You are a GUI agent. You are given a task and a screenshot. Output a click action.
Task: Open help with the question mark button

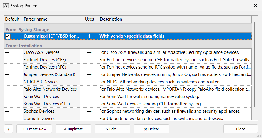click(x=9, y=129)
